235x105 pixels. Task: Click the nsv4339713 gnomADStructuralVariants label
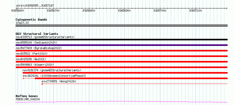coord(45,37)
